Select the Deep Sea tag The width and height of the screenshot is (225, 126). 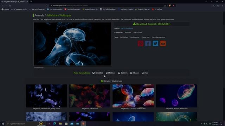pyautogui.click(x=146, y=37)
